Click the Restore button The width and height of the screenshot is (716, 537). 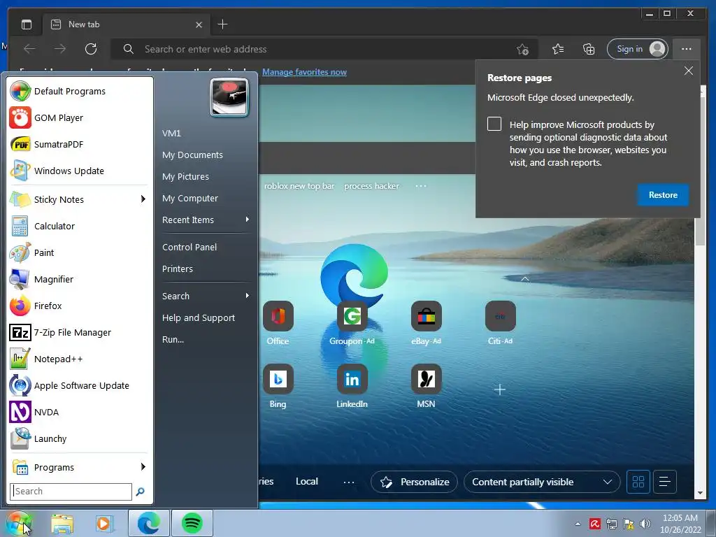(x=663, y=195)
